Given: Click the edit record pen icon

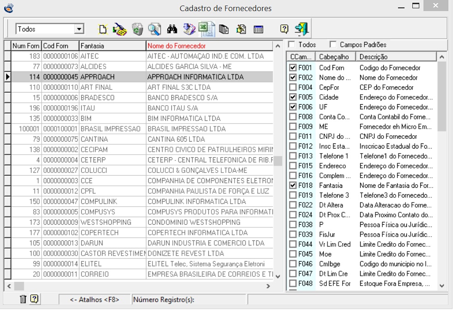Looking at the screenshot, I should coord(120,29).
